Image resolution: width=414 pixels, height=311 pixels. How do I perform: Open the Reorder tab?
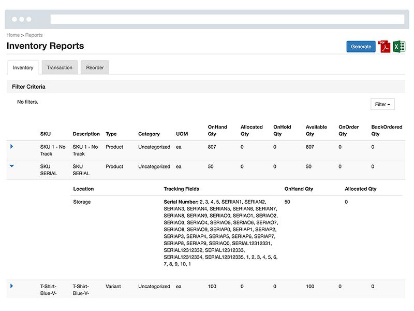pyautogui.click(x=95, y=67)
